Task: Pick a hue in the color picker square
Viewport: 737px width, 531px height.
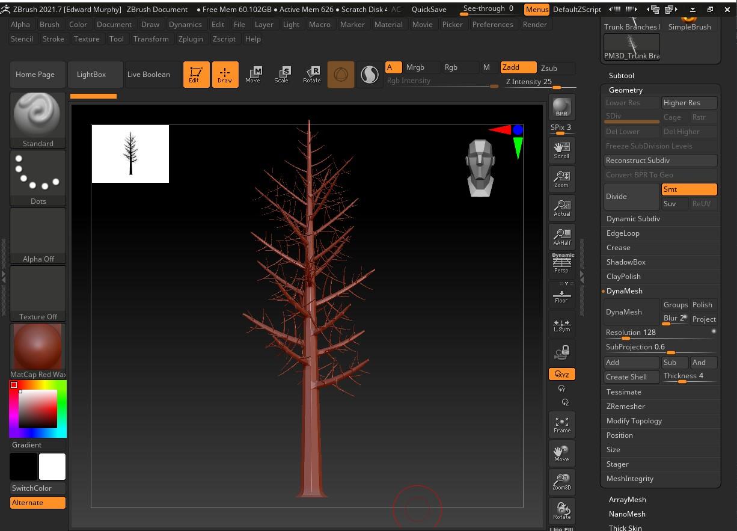Action: [37, 409]
